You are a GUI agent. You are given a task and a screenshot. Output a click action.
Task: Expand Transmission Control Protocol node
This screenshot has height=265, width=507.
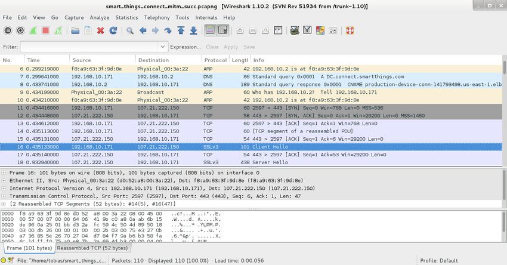(4, 196)
